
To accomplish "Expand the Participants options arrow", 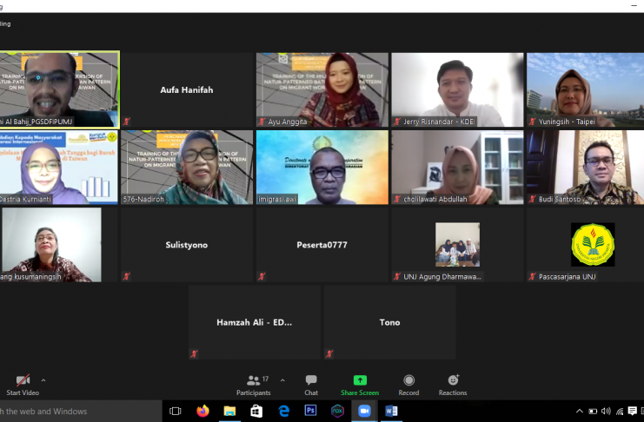I will 282,380.
